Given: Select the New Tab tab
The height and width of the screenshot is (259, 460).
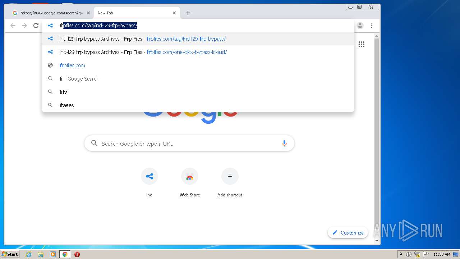Looking at the screenshot, I should (137, 13).
